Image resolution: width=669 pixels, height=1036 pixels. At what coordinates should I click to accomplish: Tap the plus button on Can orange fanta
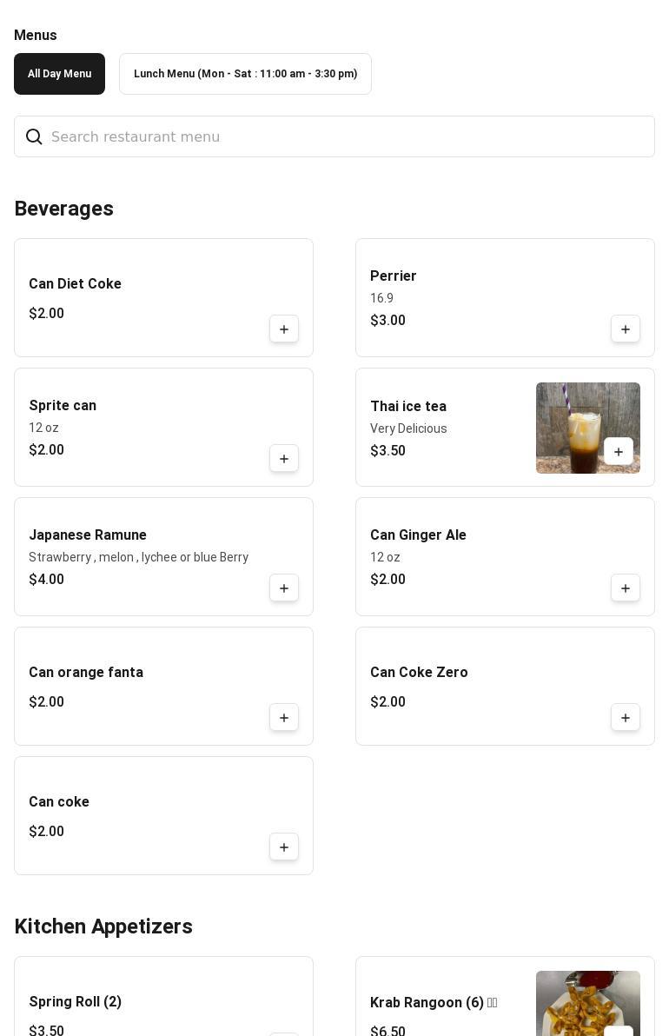point(284,718)
